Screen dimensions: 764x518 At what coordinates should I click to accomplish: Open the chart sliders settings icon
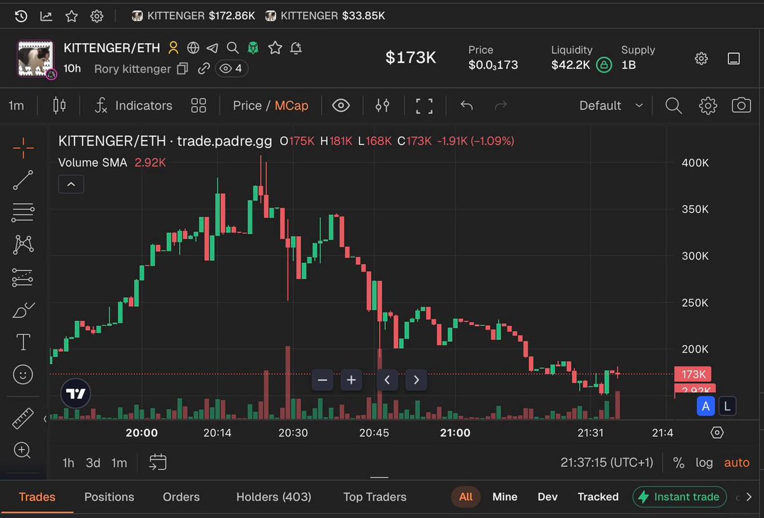(x=382, y=106)
